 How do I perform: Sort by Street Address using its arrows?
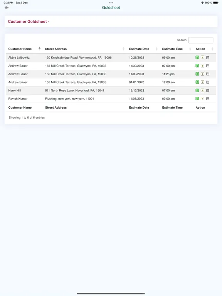(123, 49)
